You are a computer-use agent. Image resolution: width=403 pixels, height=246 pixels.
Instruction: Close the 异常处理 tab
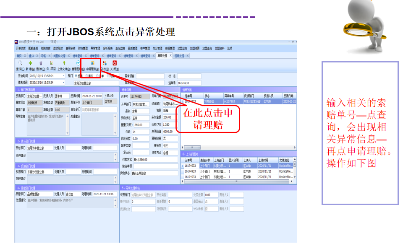click(170, 55)
